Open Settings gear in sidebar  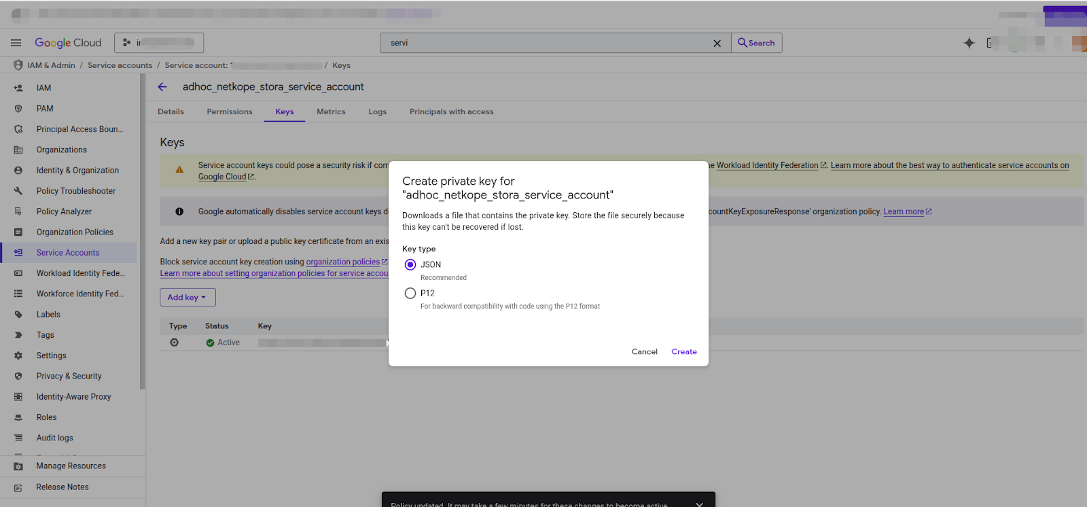pos(51,355)
